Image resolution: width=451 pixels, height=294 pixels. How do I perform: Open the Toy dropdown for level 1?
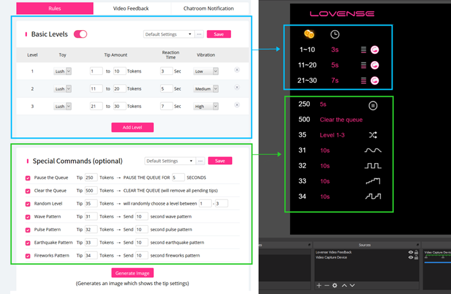63,71
